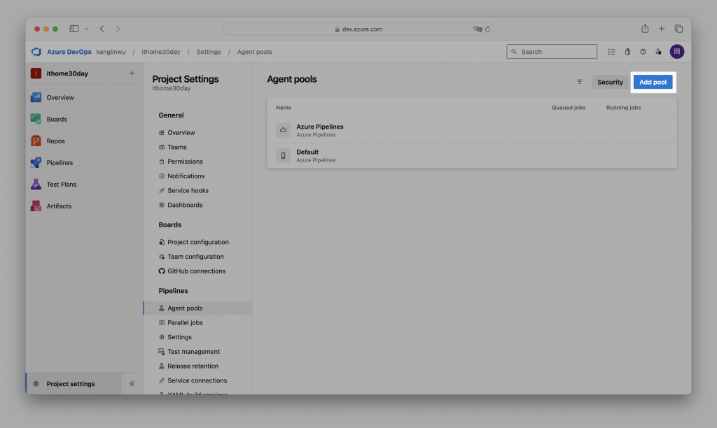This screenshot has height=428, width=717.
Task: Open the marketplace shopping bag icon
Action: [x=627, y=52]
